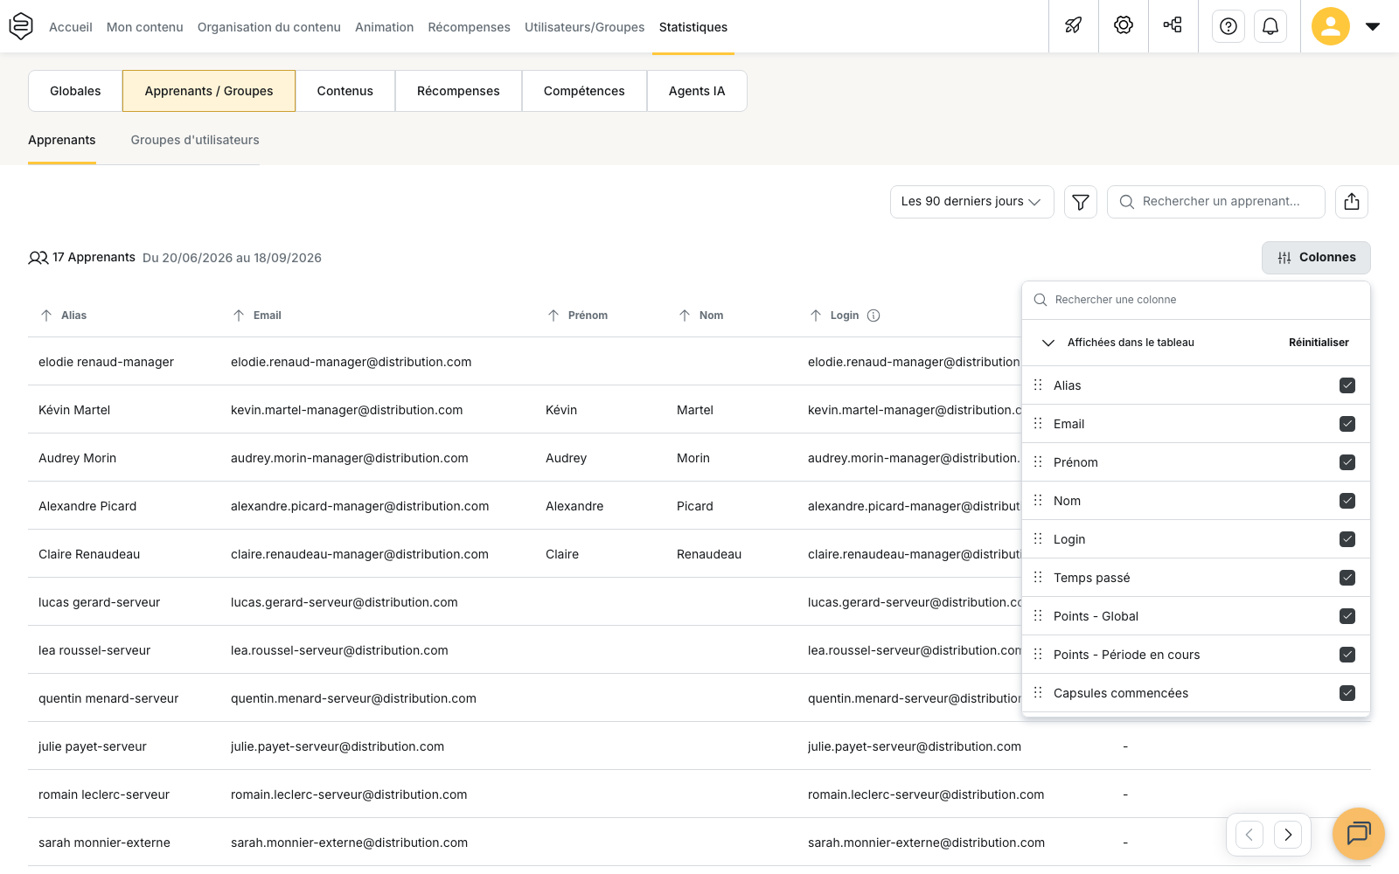Sort by the Email column arrow

tap(239, 316)
